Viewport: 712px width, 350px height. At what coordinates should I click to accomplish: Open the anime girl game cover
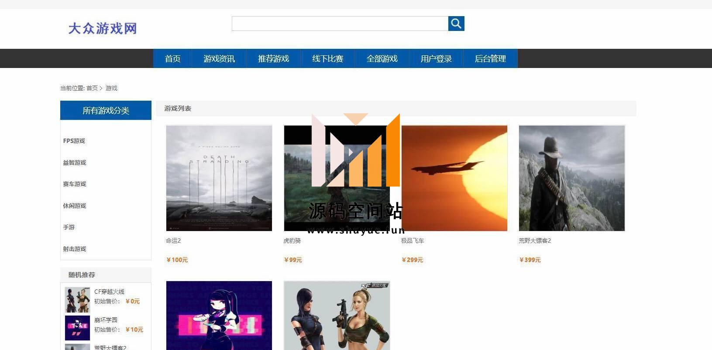pos(219,316)
